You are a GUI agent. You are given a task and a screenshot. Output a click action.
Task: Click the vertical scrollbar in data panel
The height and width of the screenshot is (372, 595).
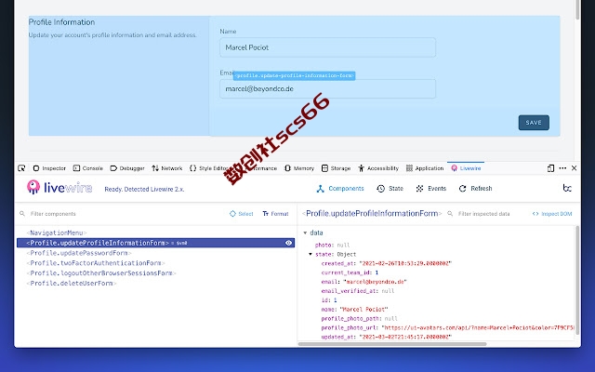point(577,280)
